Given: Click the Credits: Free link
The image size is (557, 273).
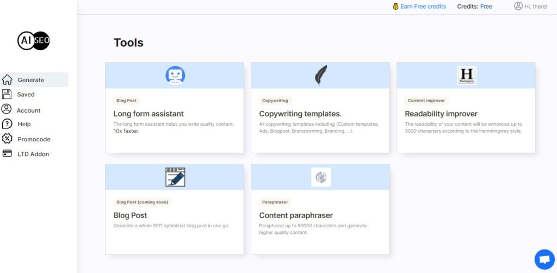Looking at the screenshot, I should pos(474,7).
